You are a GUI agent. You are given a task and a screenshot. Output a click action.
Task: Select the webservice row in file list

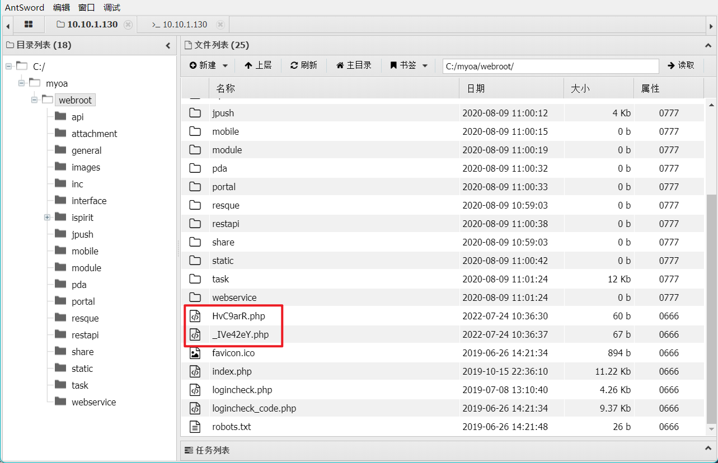[x=443, y=297]
